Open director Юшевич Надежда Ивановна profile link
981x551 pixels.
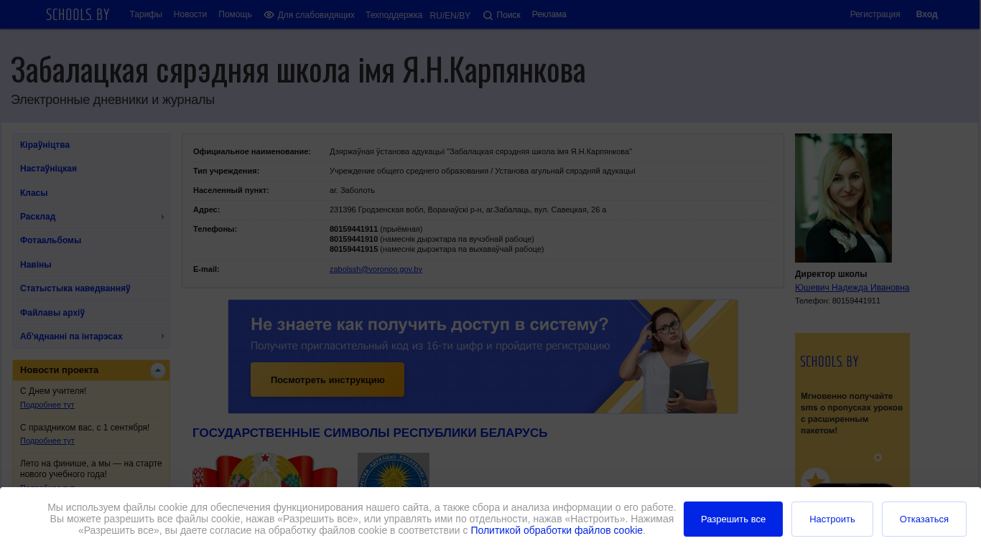tap(852, 288)
